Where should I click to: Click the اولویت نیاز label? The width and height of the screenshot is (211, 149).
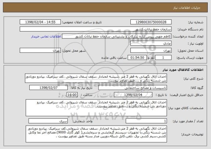pos(196,44)
